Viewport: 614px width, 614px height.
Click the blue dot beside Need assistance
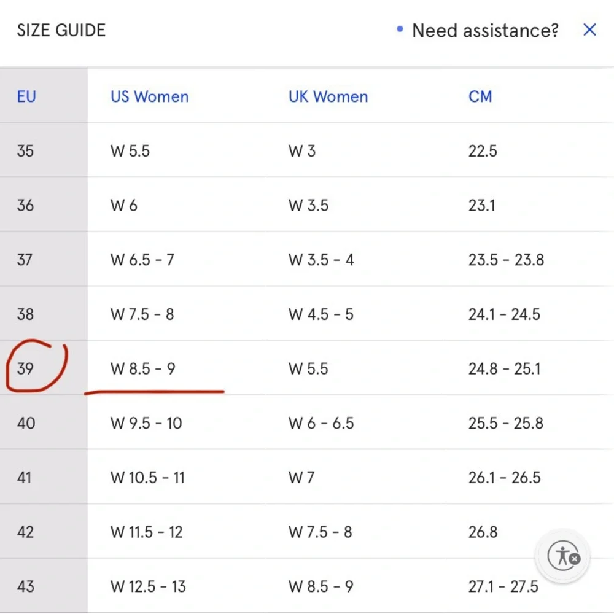point(400,29)
